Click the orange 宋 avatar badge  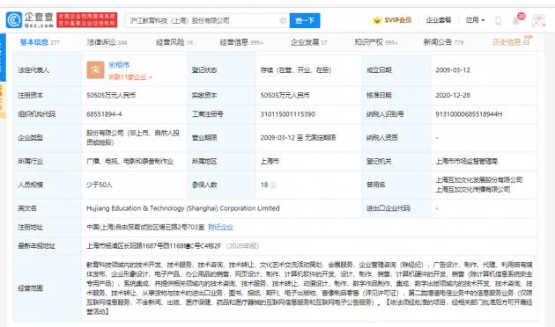click(x=95, y=70)
